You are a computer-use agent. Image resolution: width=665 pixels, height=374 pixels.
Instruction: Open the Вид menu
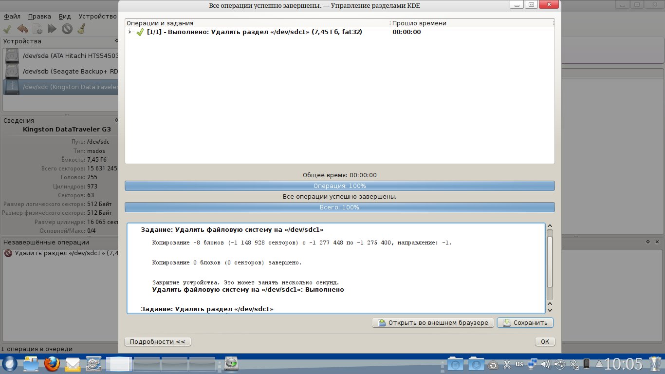tap(65, 16)
